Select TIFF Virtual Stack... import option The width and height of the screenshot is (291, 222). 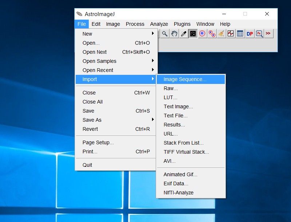(x=191, y=152)
